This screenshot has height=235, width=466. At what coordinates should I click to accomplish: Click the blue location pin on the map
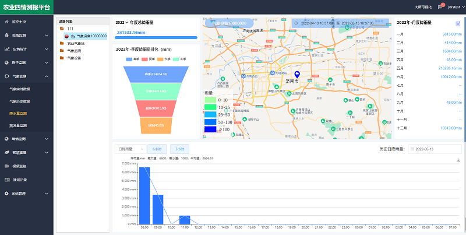click(x=297, y=75)
